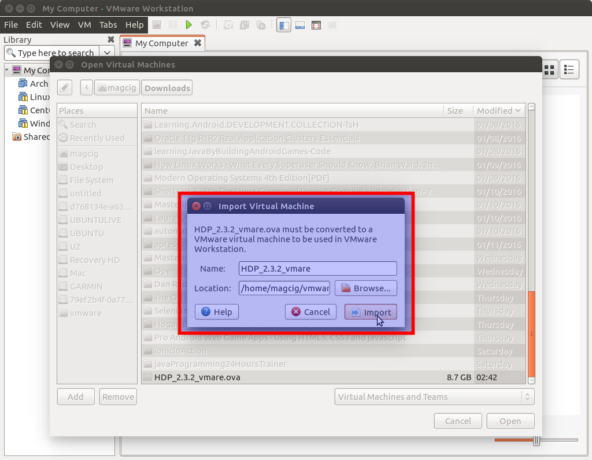Viewport: 592px width, 460px height.
Task: Click the Library search magnifier icon
Action: 12,53
